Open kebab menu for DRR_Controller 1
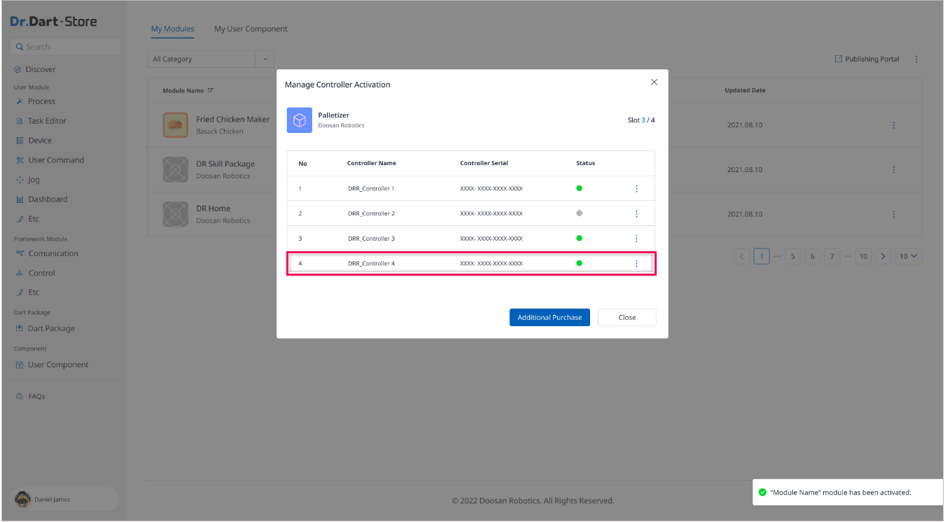 point(636,189)
